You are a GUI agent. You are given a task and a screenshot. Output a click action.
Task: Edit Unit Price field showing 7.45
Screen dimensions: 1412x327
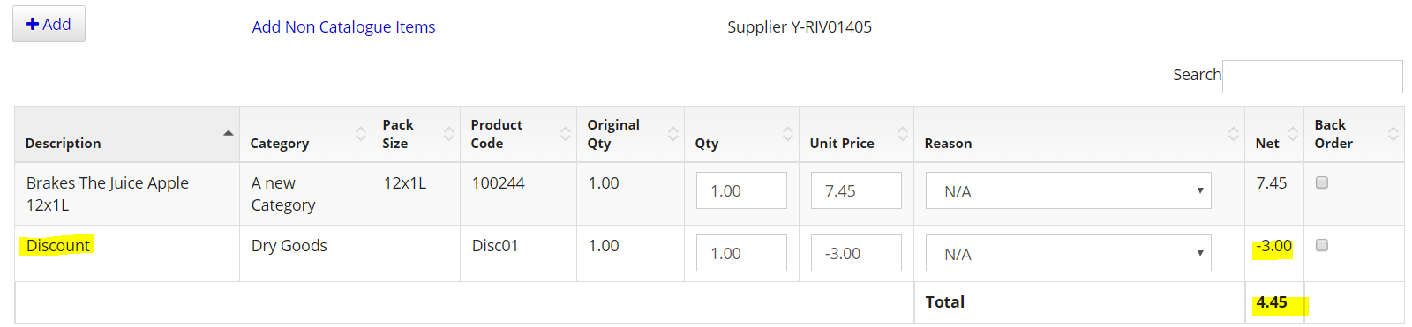(x=856, y=190)
